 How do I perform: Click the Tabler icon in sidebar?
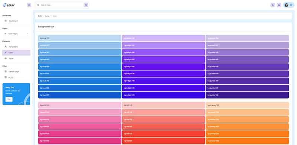point(6,58)
